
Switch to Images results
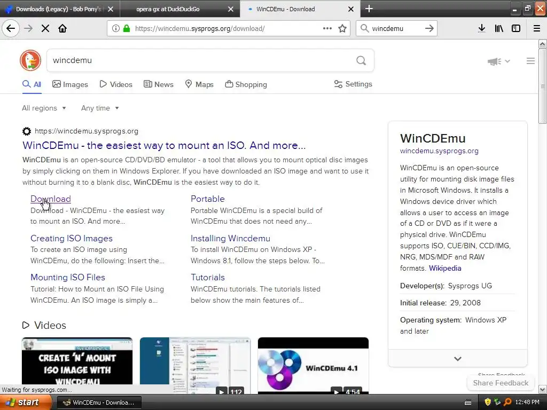point(70,84)
